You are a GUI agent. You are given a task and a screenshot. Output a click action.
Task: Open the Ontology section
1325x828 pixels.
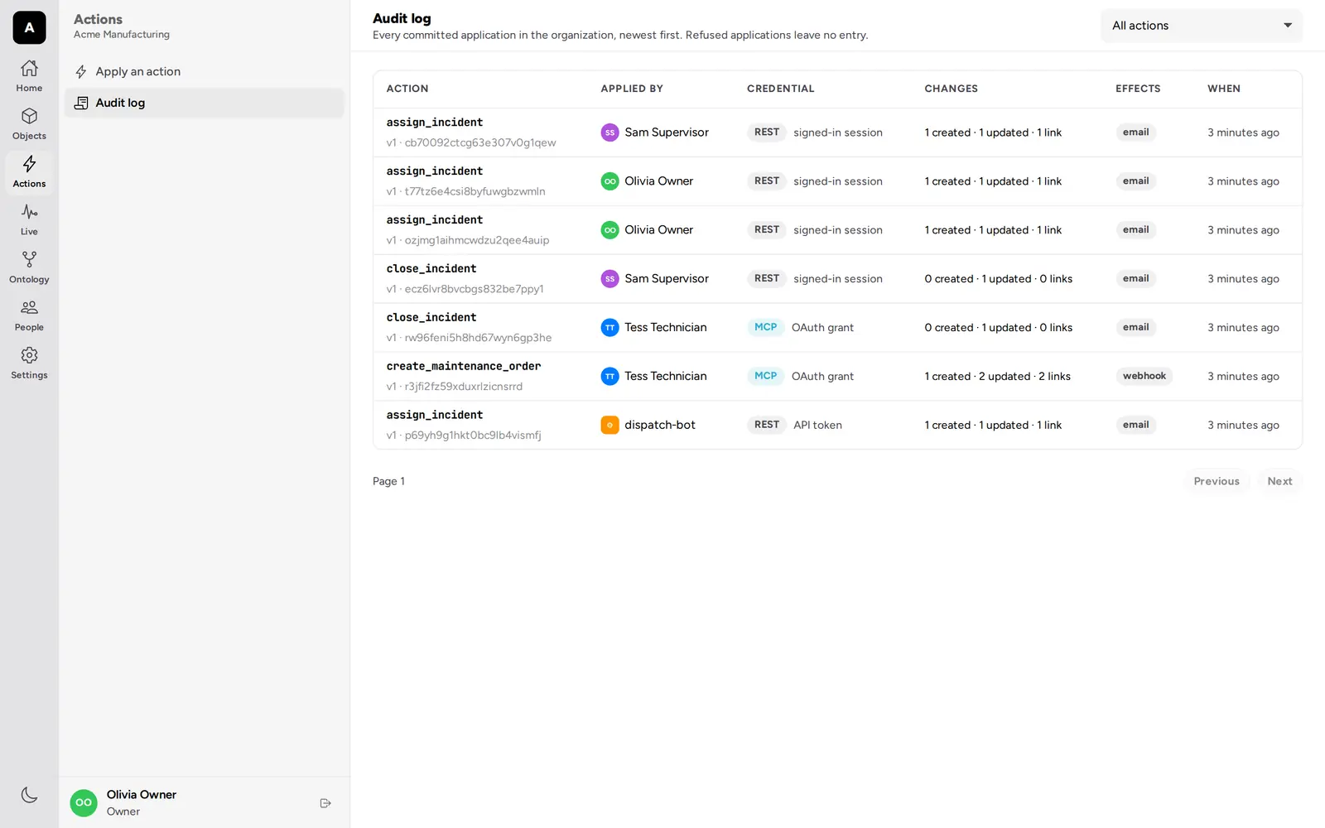29,268
